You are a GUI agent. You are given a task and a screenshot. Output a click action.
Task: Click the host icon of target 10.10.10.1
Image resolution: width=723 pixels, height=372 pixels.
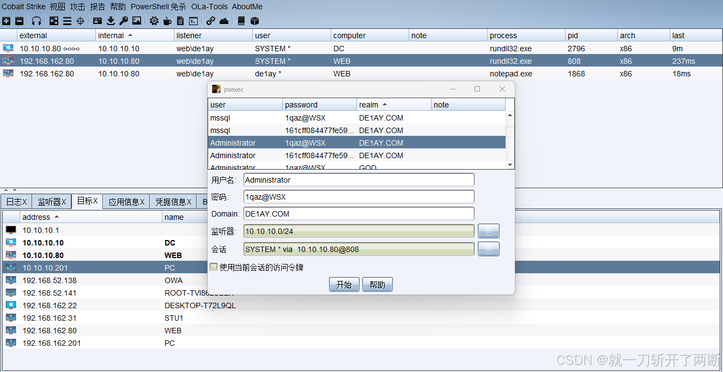[x=11, y=230]
